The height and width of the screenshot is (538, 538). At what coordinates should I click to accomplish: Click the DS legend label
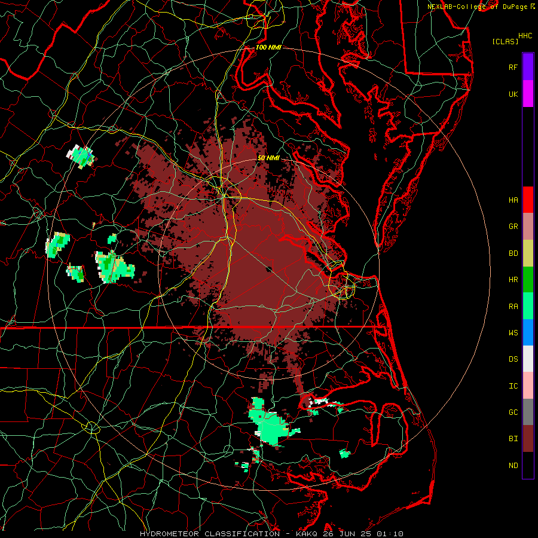tap(513, 359)
